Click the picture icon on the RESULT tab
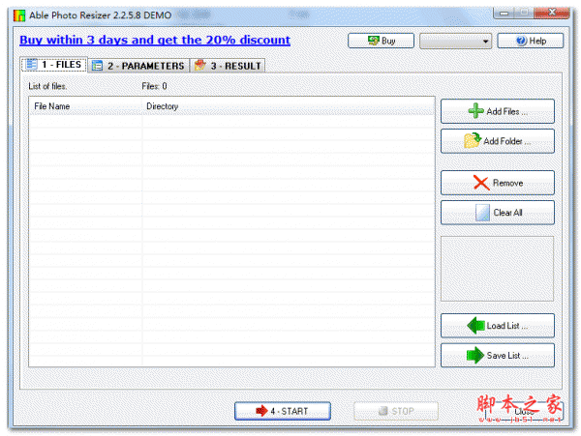Screen dimensions: 581x436 [x=200, y=65]
